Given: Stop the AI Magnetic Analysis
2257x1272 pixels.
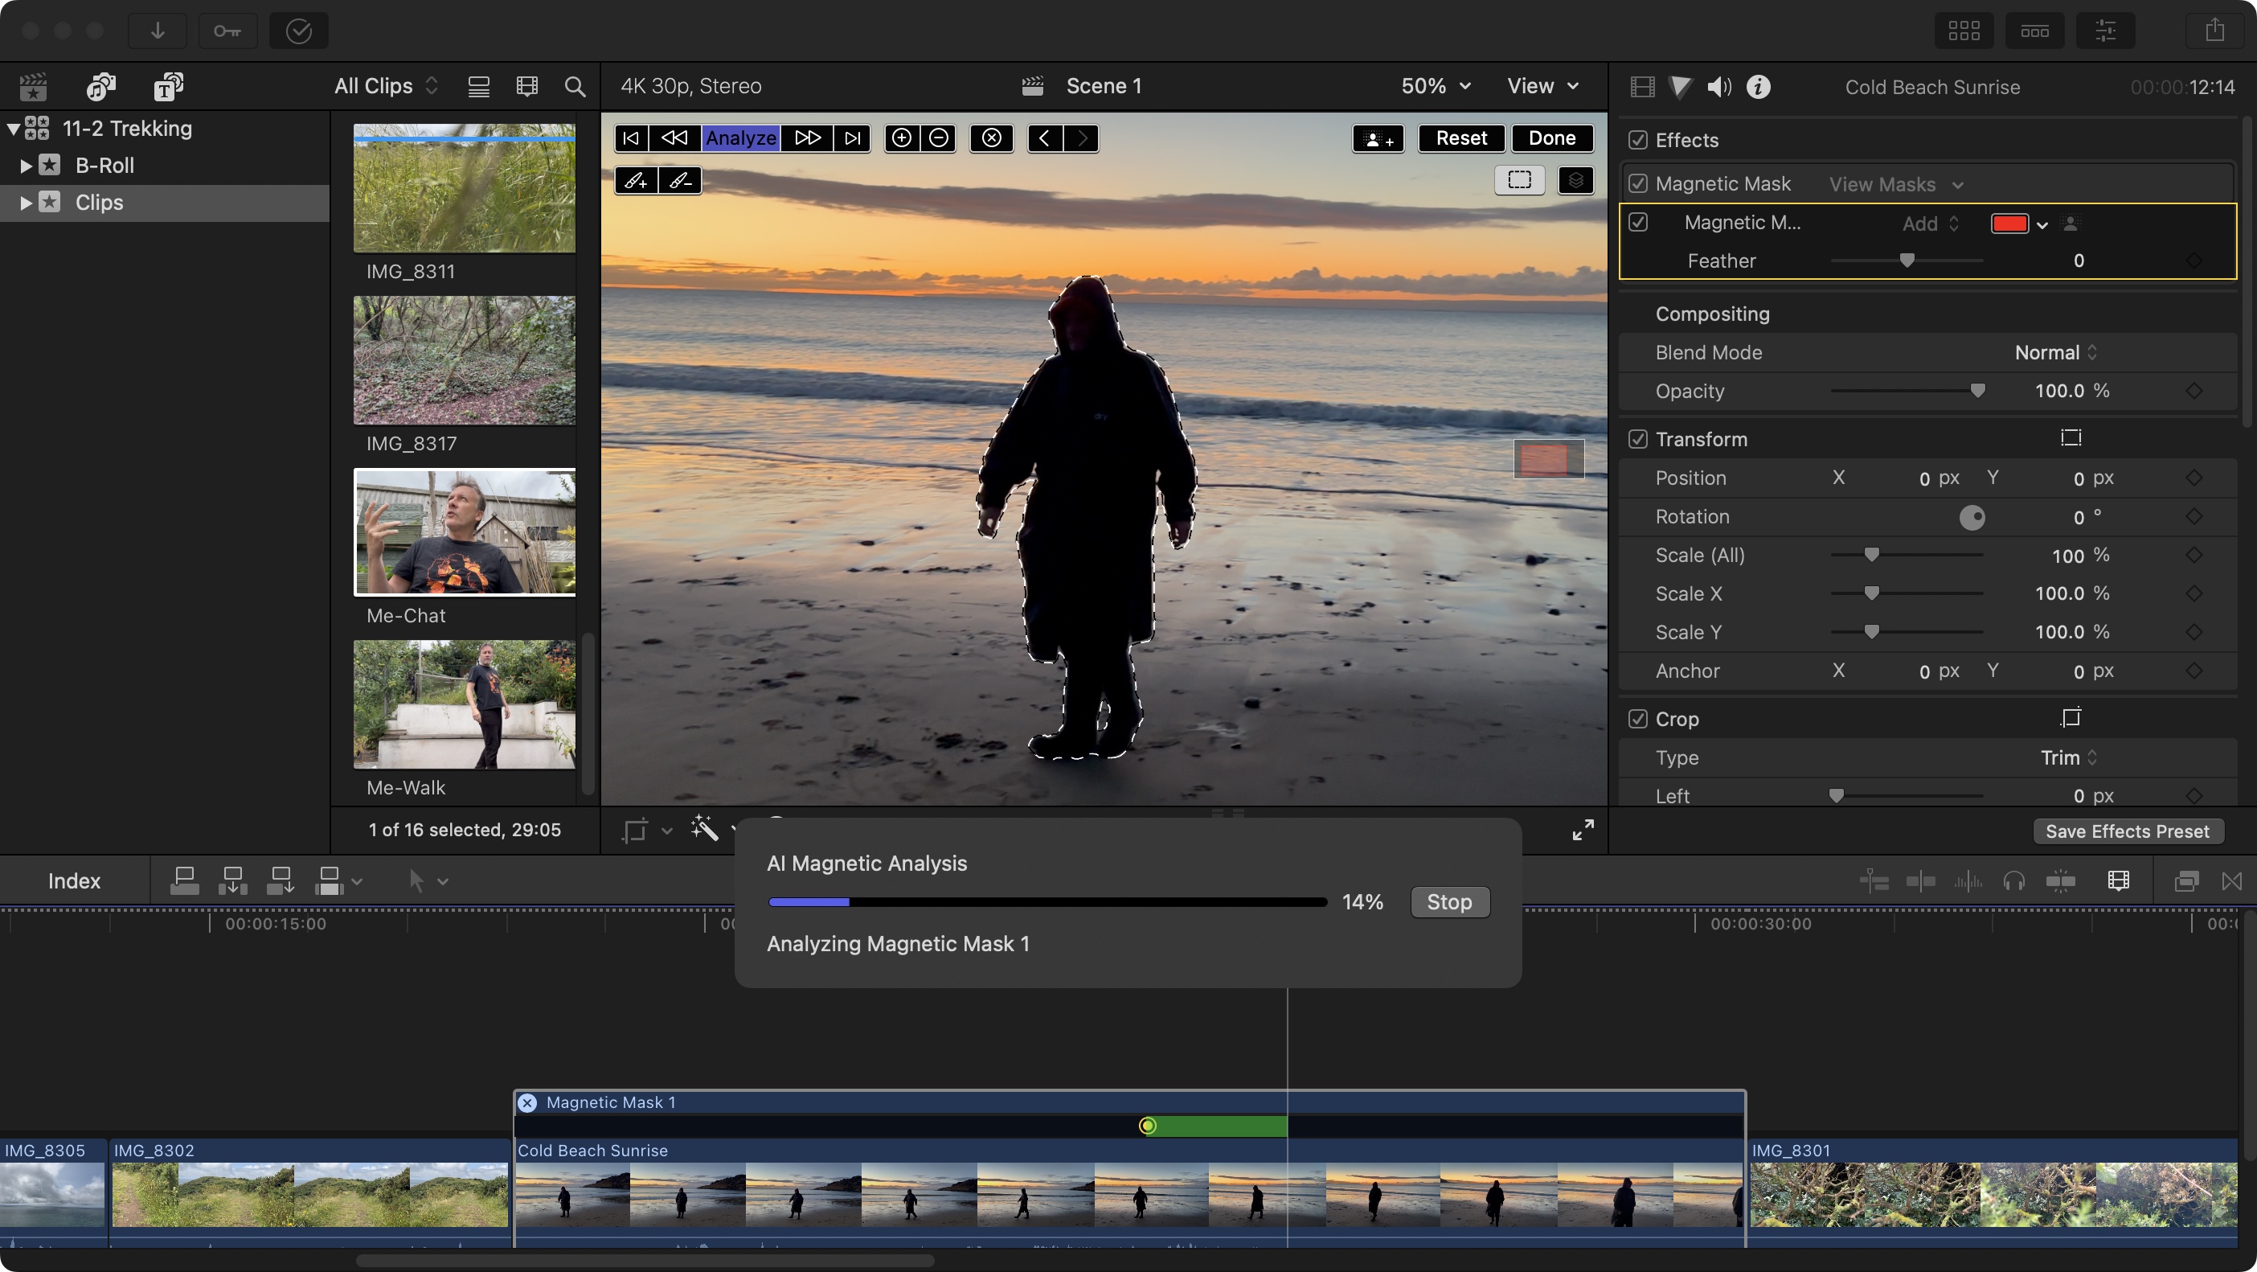Looking at the screenshot, I should coord(1450,901).
